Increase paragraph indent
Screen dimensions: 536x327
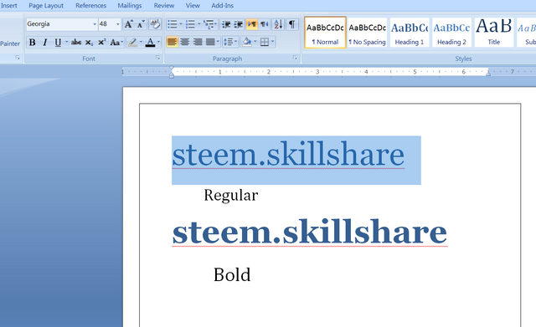(238, 24)
